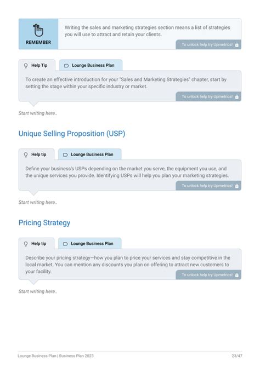The width and height of the screenshot is (260, 367).
Task: Click the tag icon on Pricing Strategy Lounge Business Plan tab
Action: pos(65,244)
